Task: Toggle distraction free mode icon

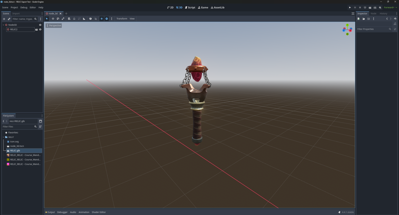Action: pos(353,13)
